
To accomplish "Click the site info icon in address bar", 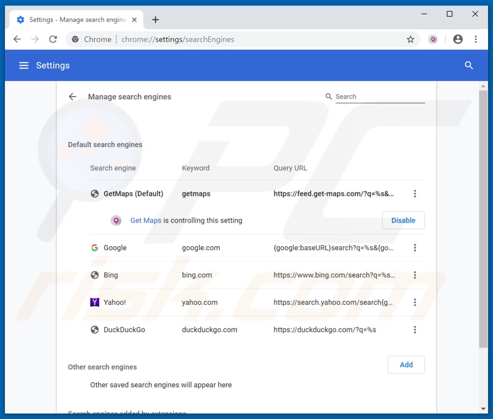I will tap(75, 39).
